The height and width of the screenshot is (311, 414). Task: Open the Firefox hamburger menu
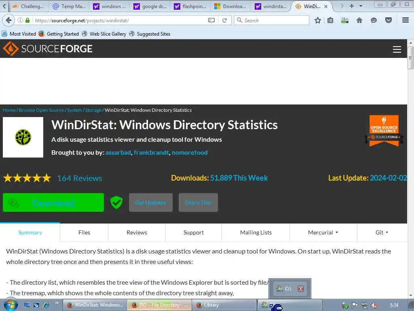(x=406, y=20)
